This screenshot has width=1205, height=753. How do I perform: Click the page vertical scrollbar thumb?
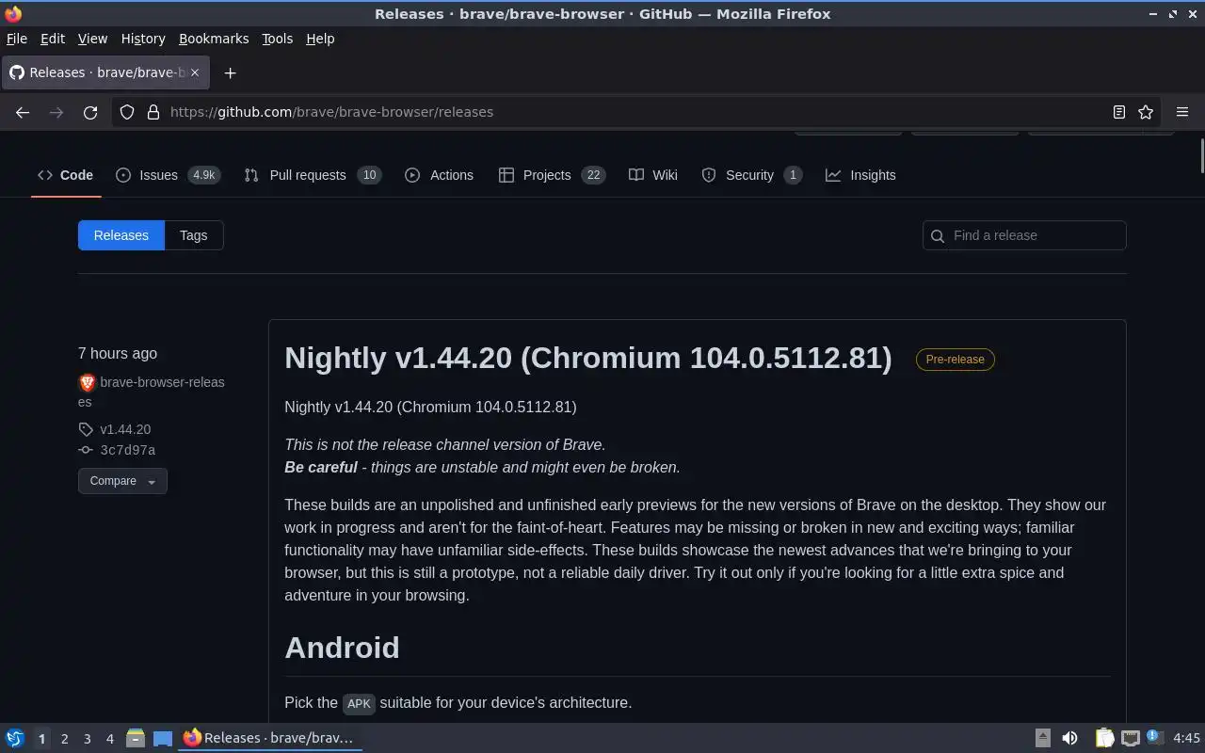pyautogui.click(x=1202, y=156)
